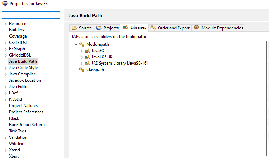The width and height of the screenshot is (269, 158).
Task: Click the JRE System Library icon
Action: pyautogui.click(x=87, y=63)
